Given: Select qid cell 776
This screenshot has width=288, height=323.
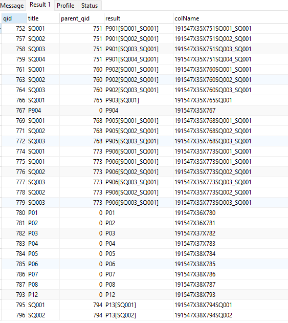Looking at the screenshot, I should [14, 172].
